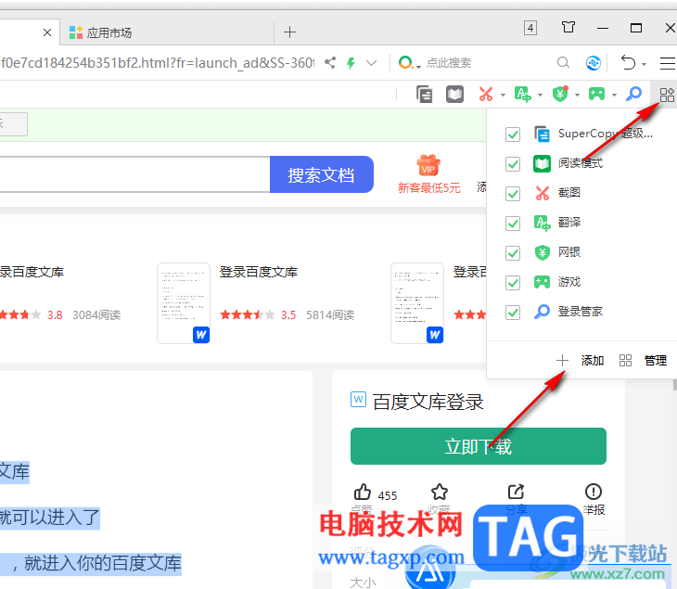The width and height of the screenshot is (677, 589).
Task: Uncheck the 游戏 checkbox
Action: tap(513, 283)
